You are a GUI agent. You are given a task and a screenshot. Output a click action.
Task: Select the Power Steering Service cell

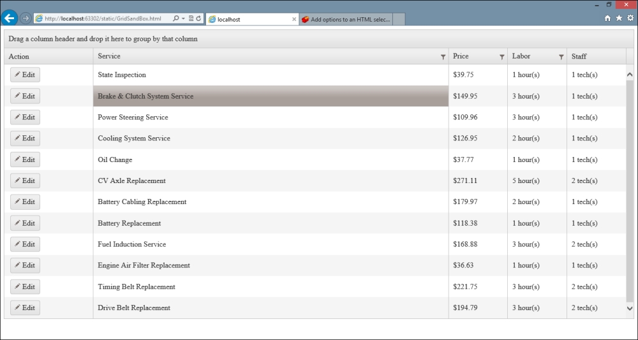coord(271,117)
